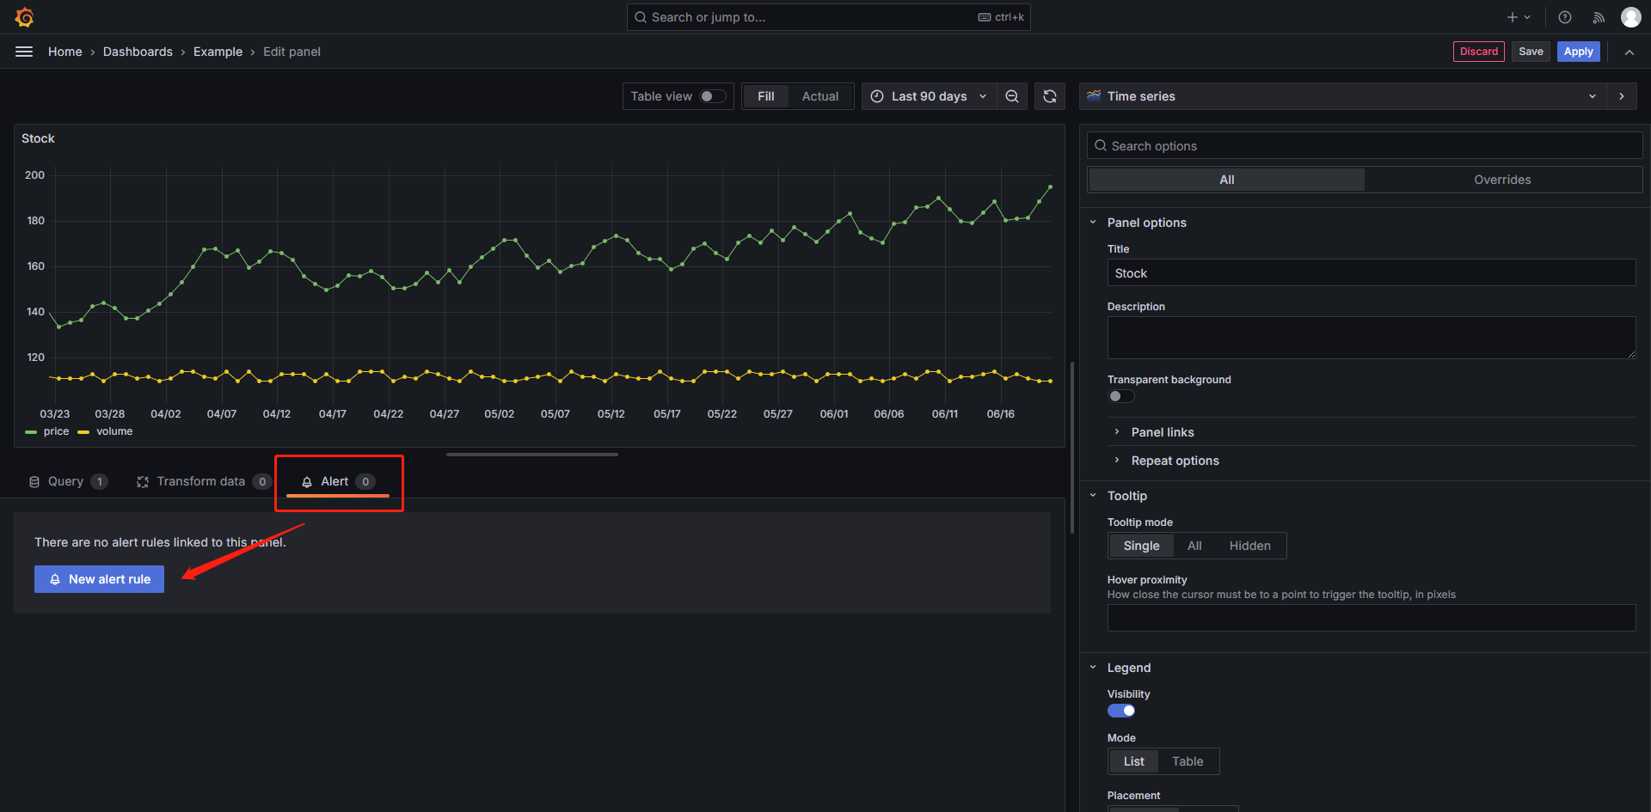The height and width of the screenshot is (812, 1651).
Task: Collapse the top bar with chevron icon
Action: coord(1630,52)
